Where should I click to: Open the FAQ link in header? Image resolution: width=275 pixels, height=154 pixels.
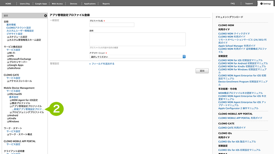click(233, 3)
